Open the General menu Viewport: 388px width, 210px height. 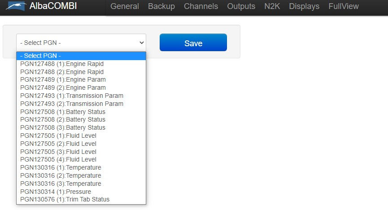click(125, 6)
